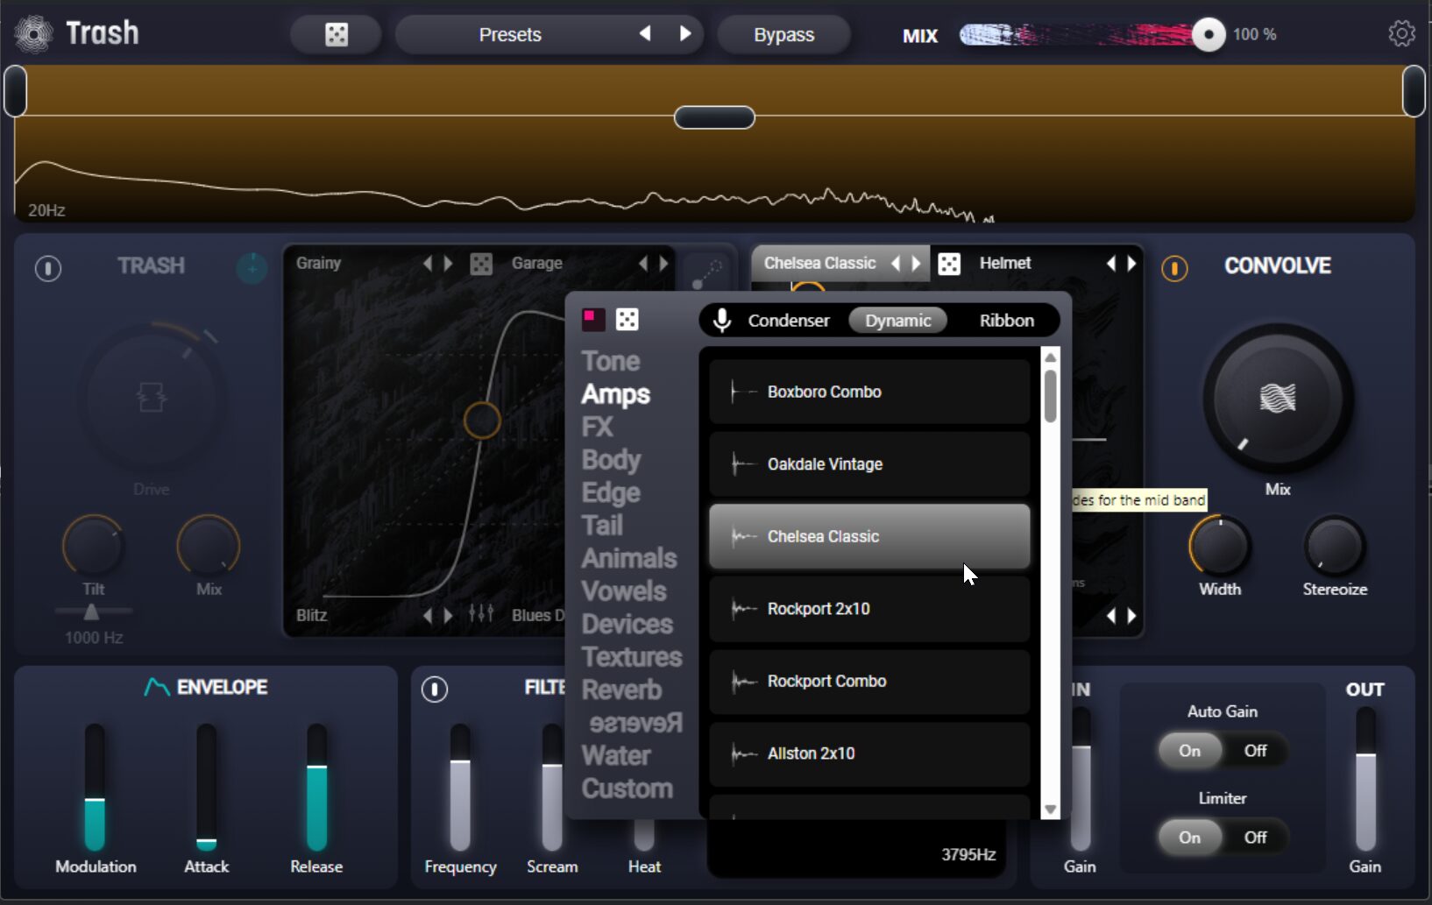Select previous Garage distortion arrow
1432x905 pixels.
[x=643, y=264]
